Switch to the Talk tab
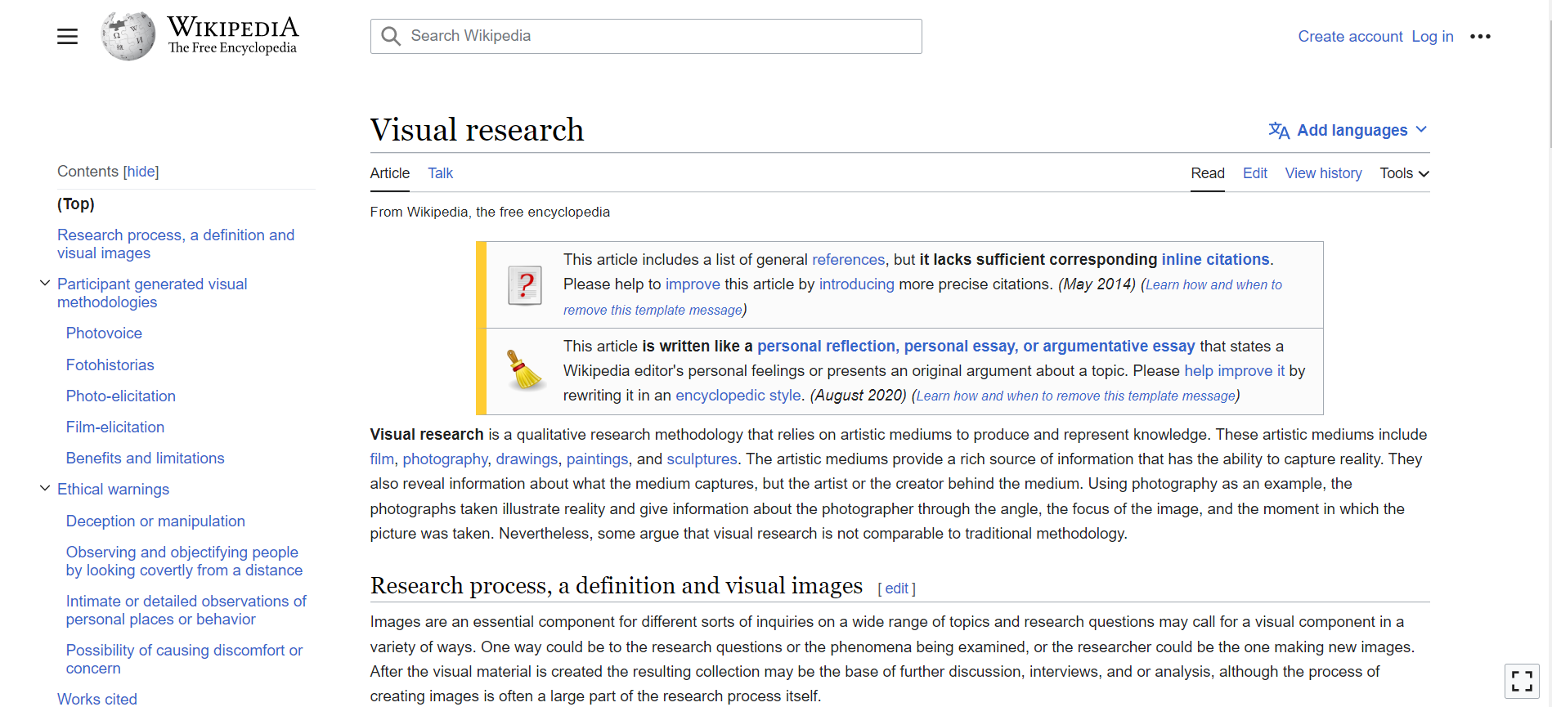 click(440, 173)
